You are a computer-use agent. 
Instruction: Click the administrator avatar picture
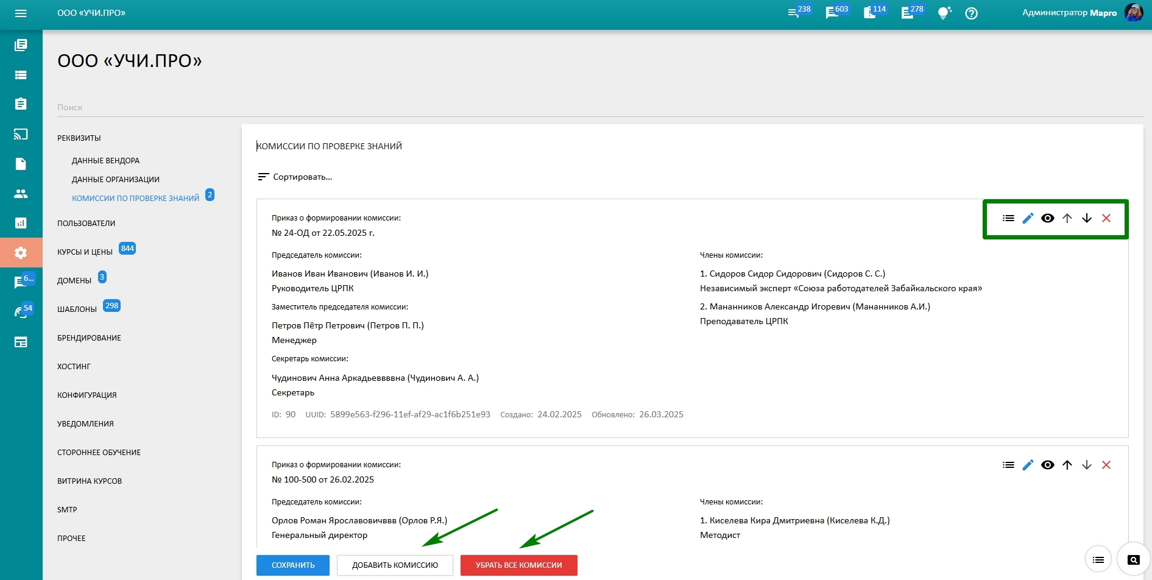tap(1134, 12)
